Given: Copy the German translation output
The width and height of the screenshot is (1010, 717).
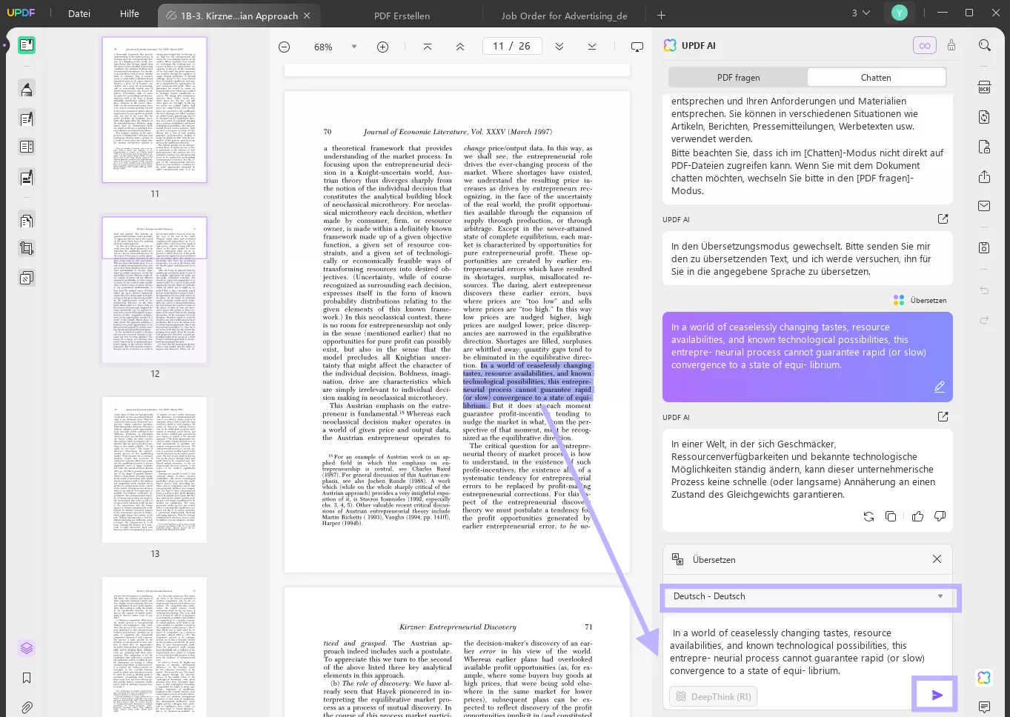Looking at the screenshot, I should pos(891,516).
